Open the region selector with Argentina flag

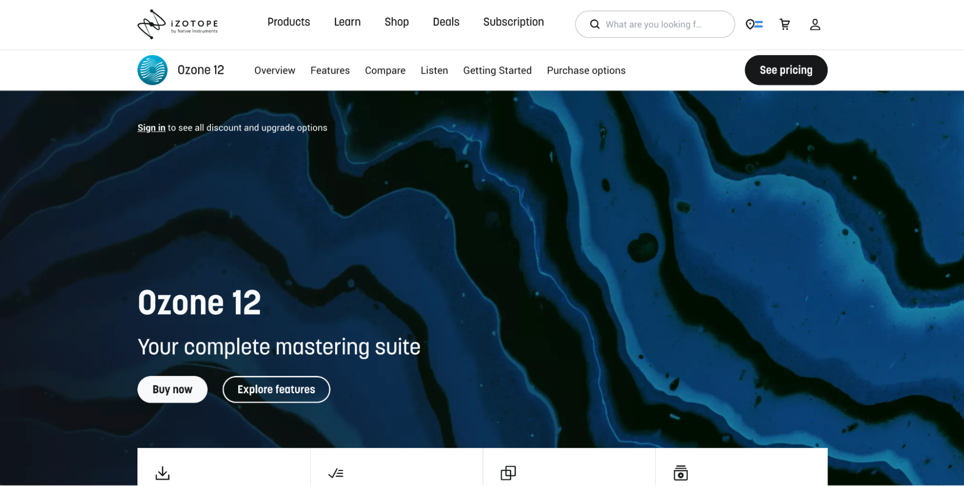coord(754,24)
